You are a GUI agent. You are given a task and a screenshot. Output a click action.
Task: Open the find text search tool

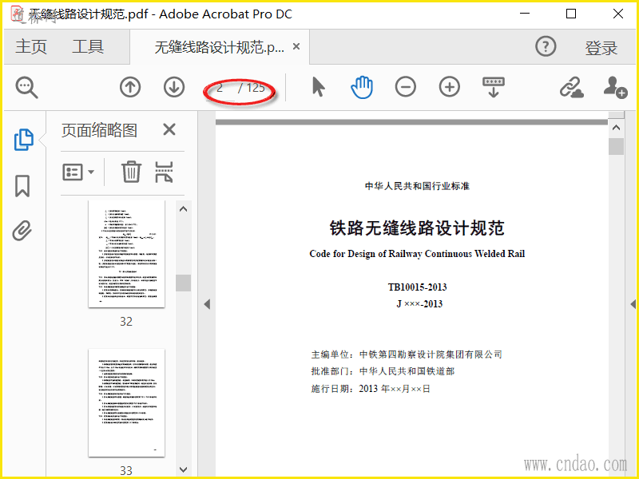pos(27,88)
